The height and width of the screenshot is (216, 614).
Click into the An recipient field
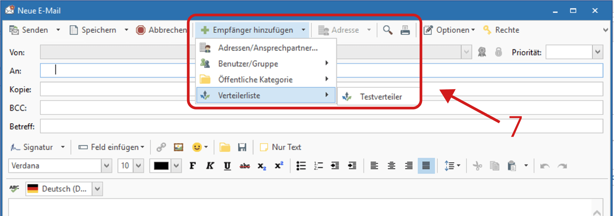pos(321,70)
